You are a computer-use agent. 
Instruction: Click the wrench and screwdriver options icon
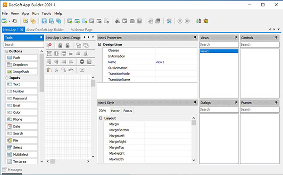169,21
